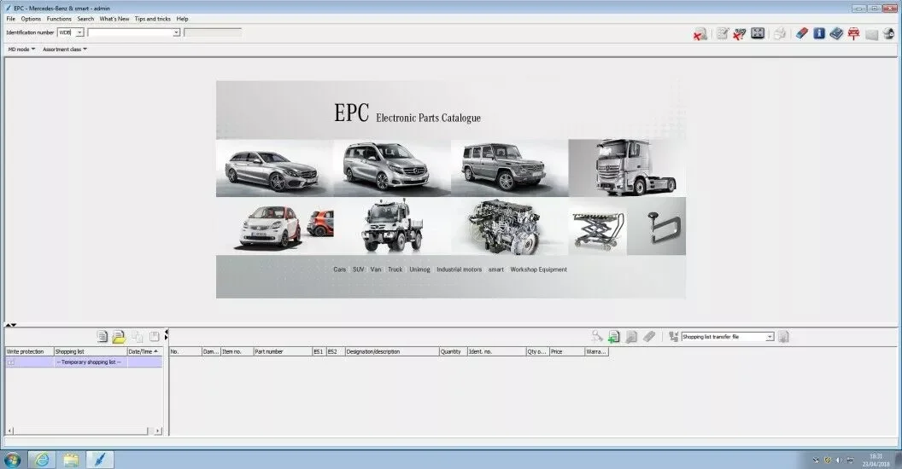Image resolution: width=902 pixels, height=469 pixels.
Task: Click the printer icon in top toolbar
Action: pos(780,34)
